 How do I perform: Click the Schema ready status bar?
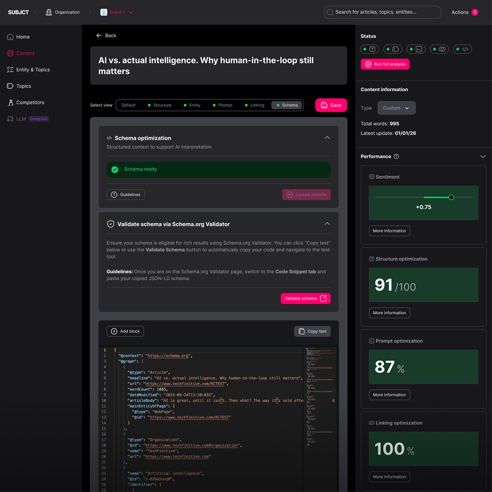click(218, 170)
